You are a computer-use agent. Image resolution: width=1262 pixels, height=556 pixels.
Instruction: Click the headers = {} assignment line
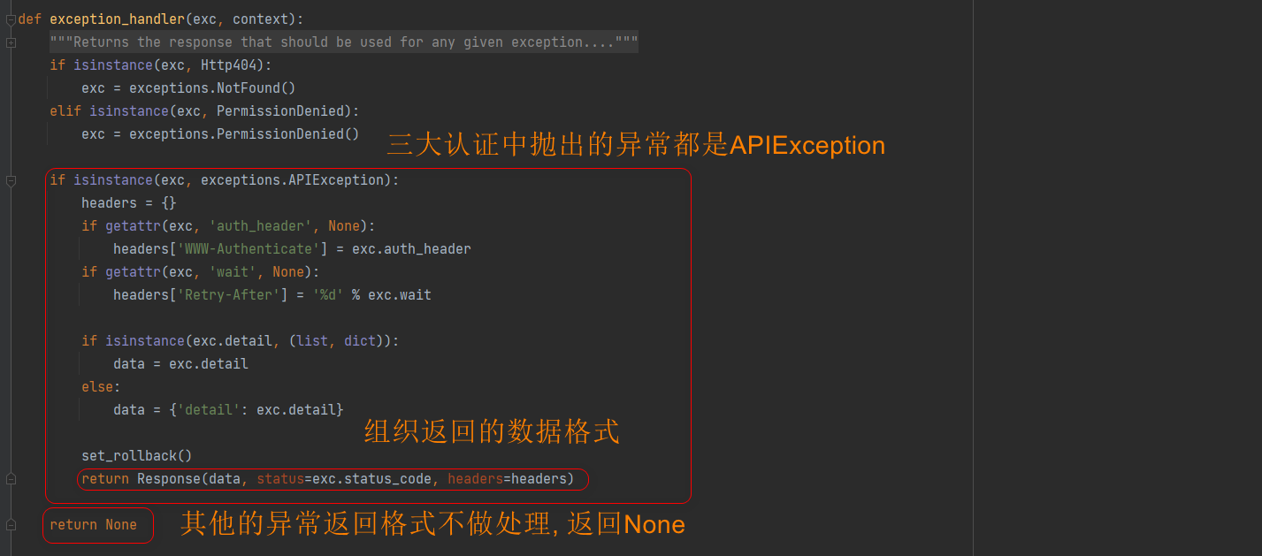pos(129,203)
